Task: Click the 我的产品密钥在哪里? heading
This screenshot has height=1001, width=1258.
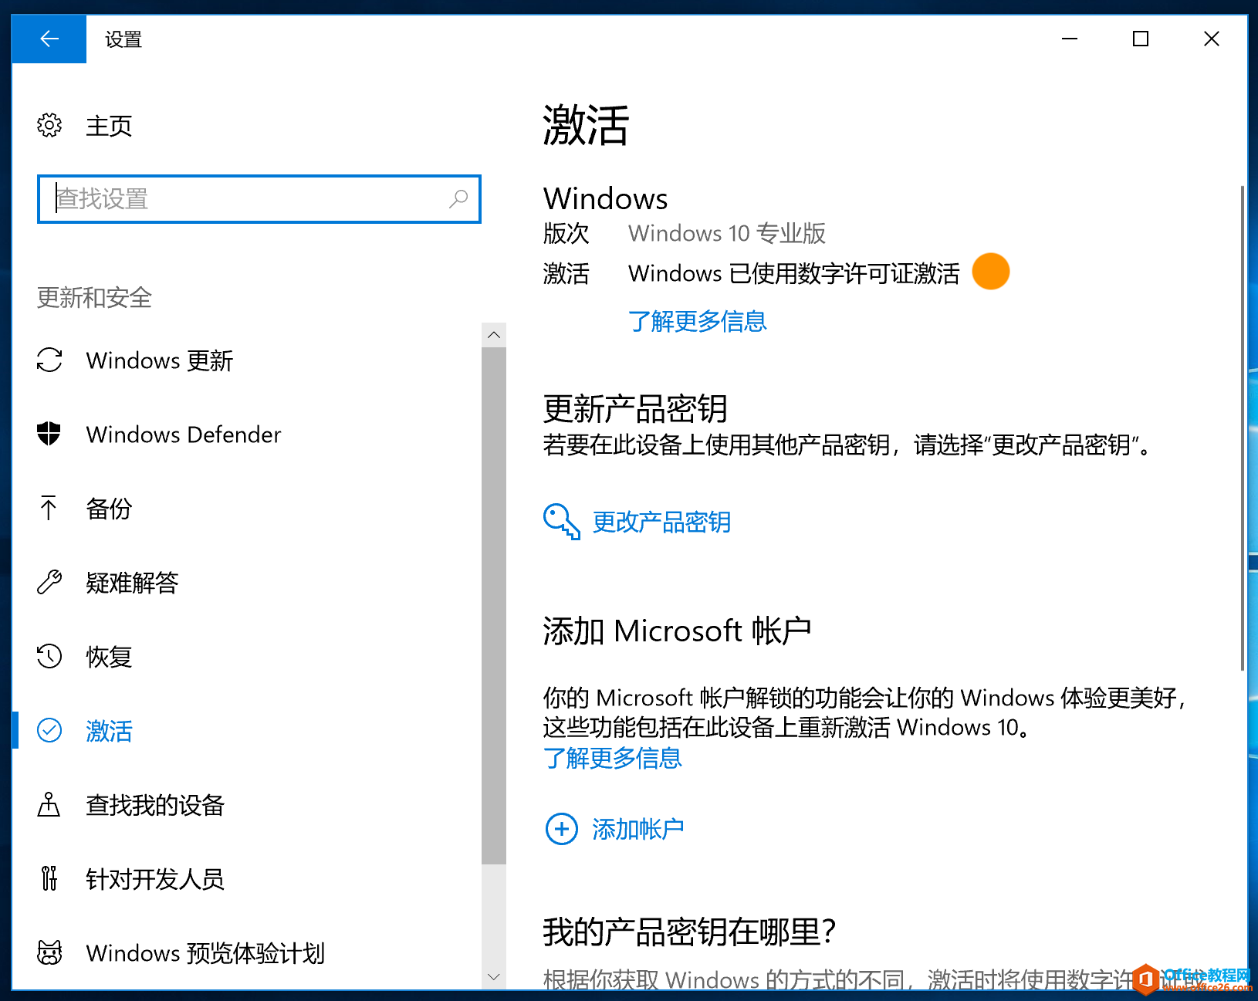Action: coord(689,932)
